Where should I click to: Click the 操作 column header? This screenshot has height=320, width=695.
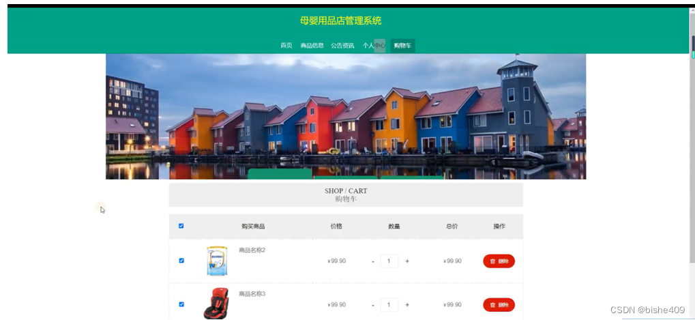click(x=499, y=226)
